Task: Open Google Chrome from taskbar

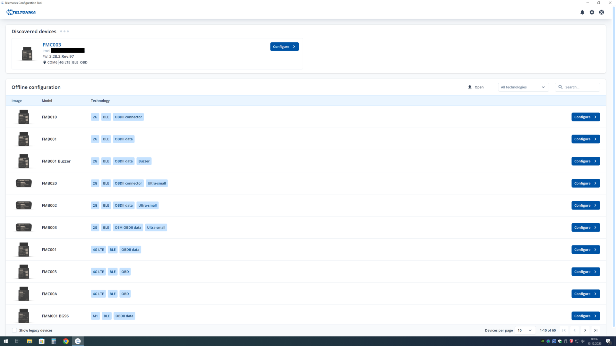Action: pos(66,341)
